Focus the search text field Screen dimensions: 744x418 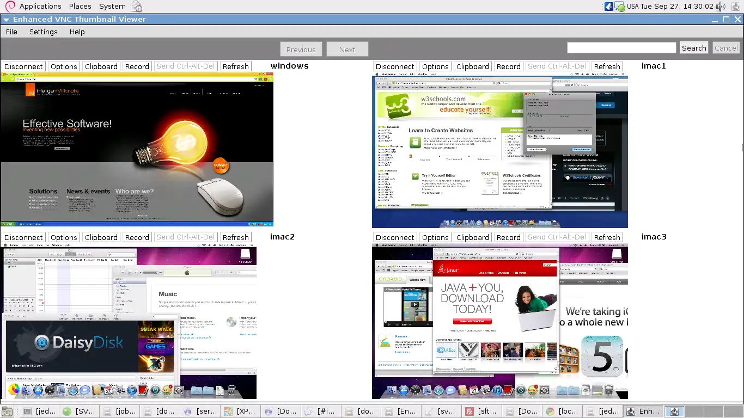(x=621, y=48)
